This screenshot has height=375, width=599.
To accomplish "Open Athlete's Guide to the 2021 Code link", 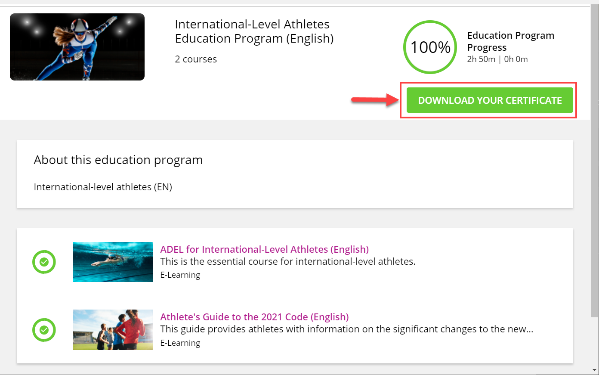I will point(254,317).
